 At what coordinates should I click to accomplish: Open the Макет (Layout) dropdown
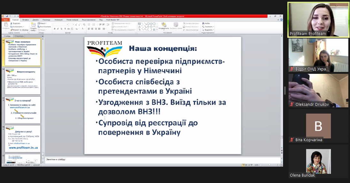42,23
